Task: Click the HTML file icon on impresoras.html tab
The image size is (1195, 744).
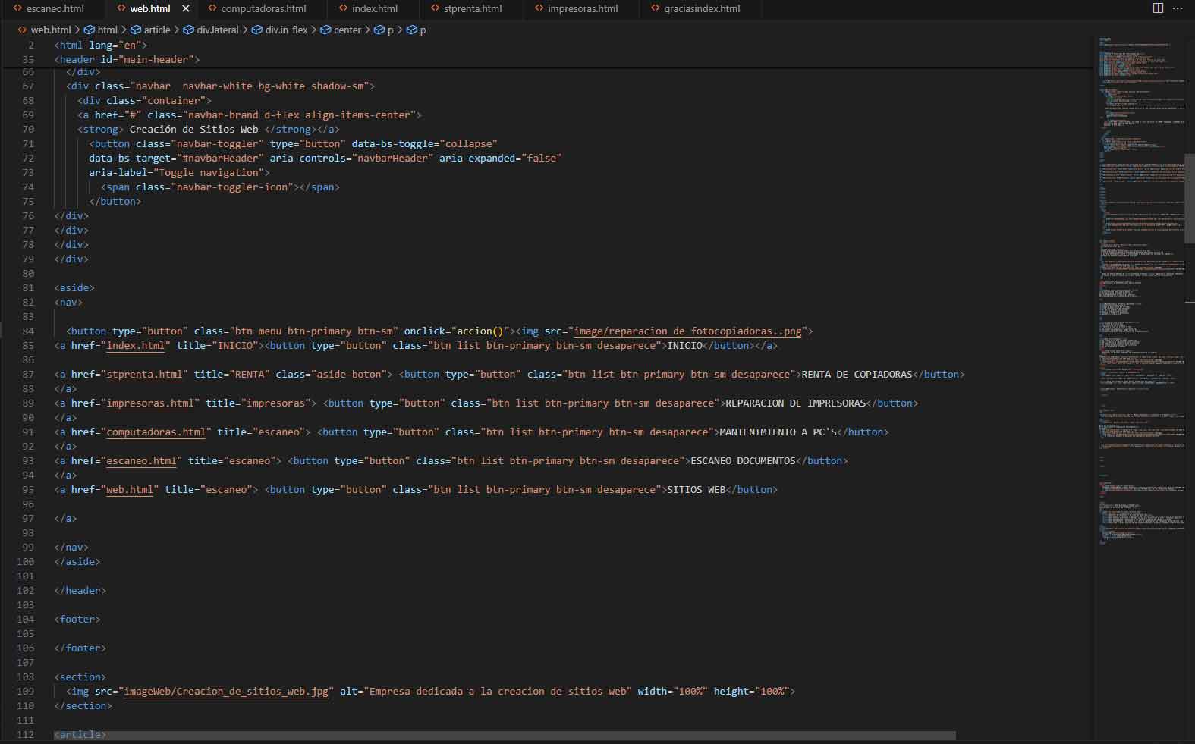Action: tap(539, 9)
